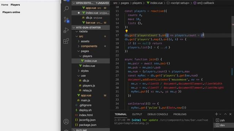Collapse the pages folder
This screenshot has width=234, height=131.
click(91, 51)
